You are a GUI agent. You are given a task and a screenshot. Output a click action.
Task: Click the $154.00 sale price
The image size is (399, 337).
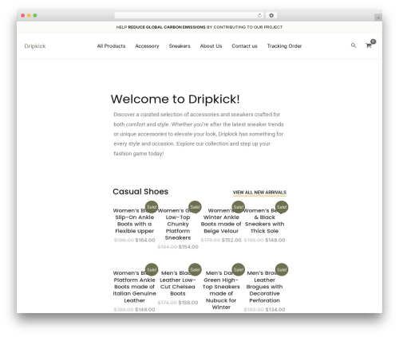tap(188, 247)
